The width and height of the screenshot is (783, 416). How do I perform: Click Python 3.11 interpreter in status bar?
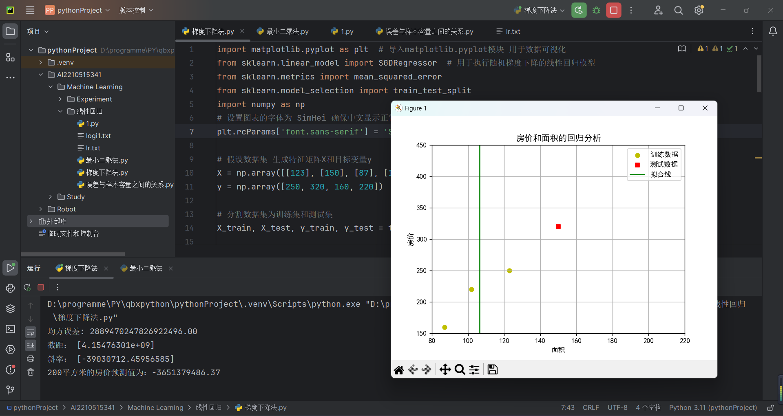713,408
